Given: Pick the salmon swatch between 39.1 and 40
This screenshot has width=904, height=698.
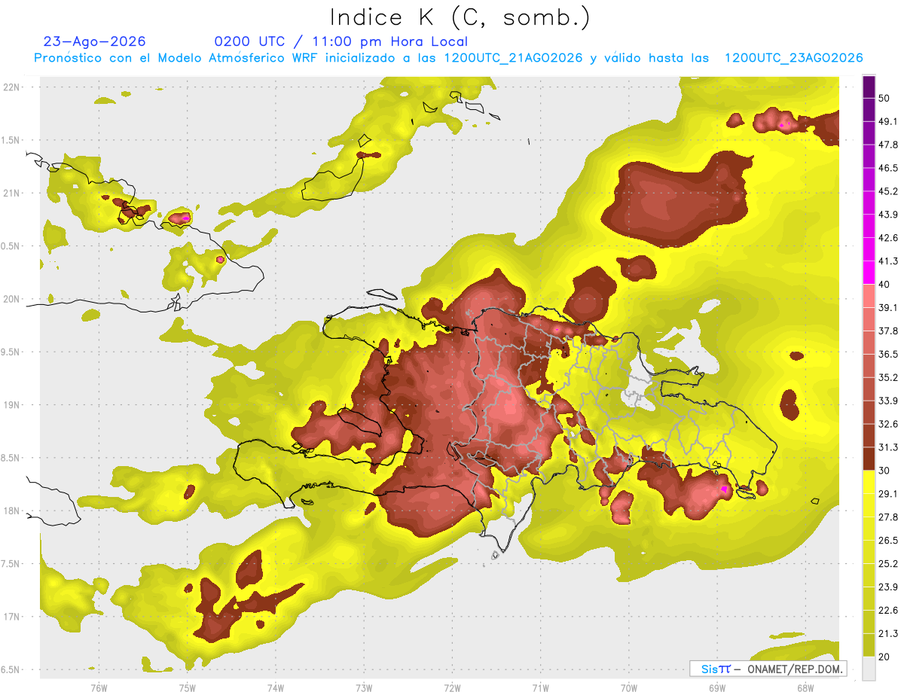Looking at the screenshot, I should pos(869,296).
